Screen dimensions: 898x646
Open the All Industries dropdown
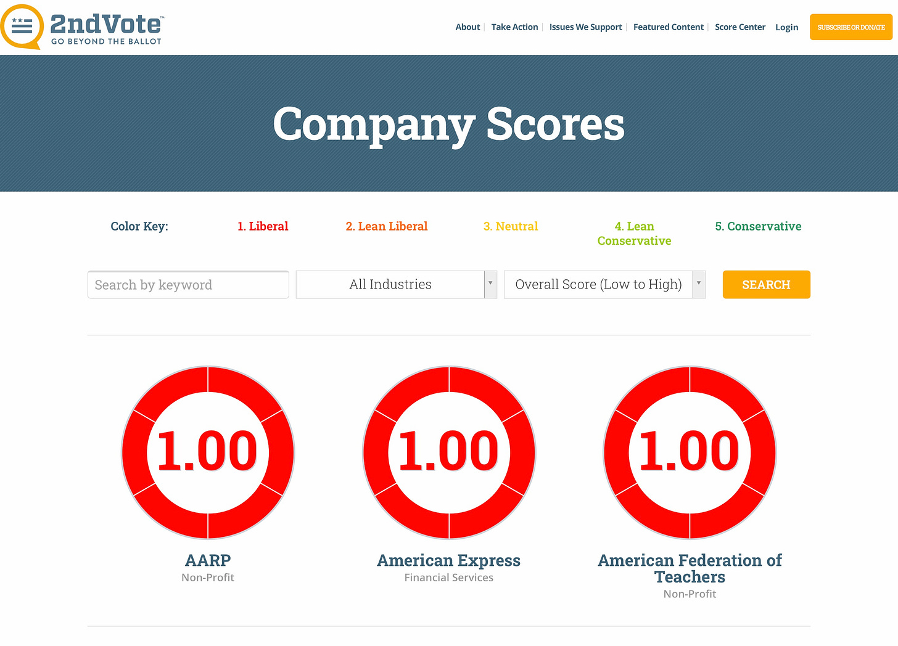(x=397, y=285)
